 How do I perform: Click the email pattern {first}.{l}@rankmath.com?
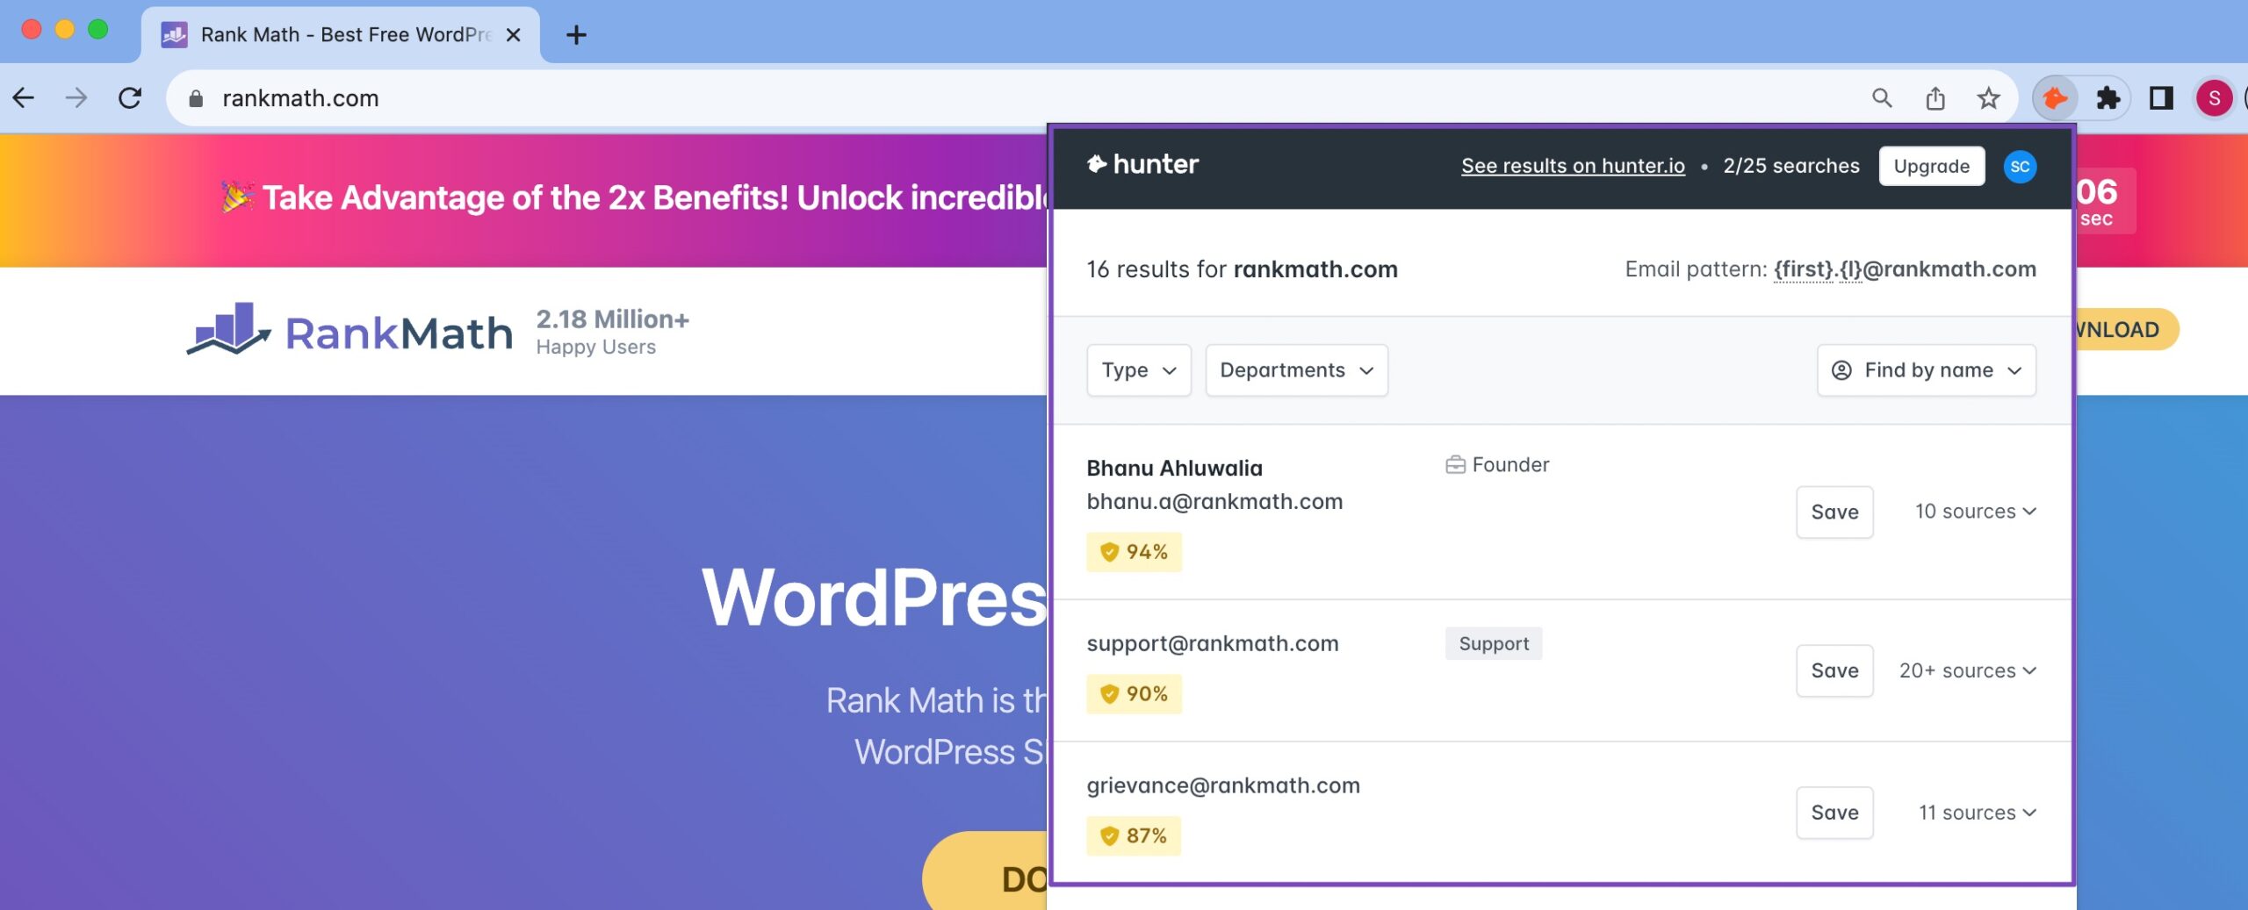point(1904,269)
